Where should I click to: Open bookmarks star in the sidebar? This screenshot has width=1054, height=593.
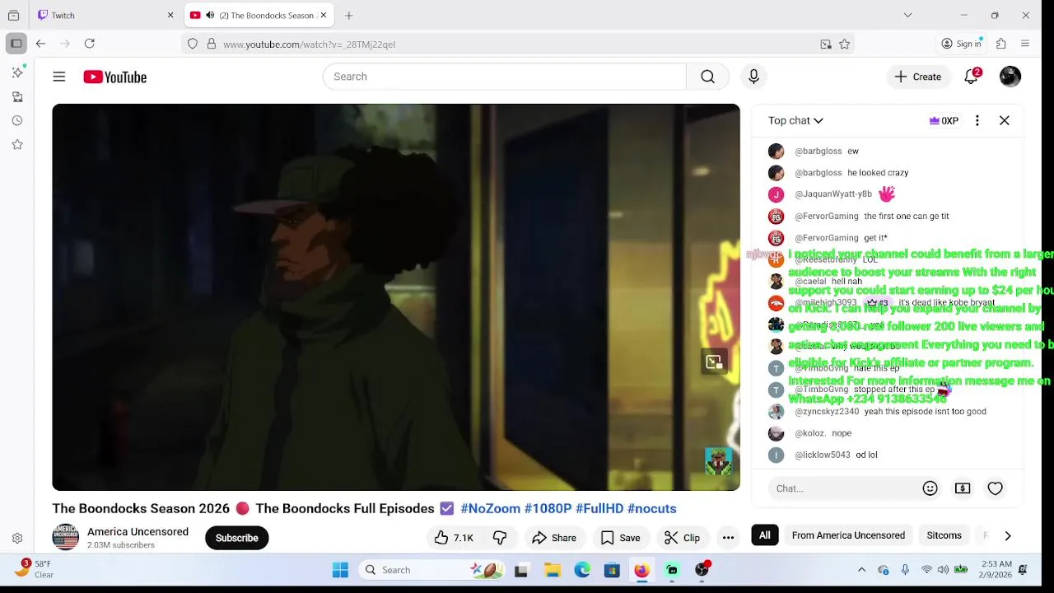17,145
